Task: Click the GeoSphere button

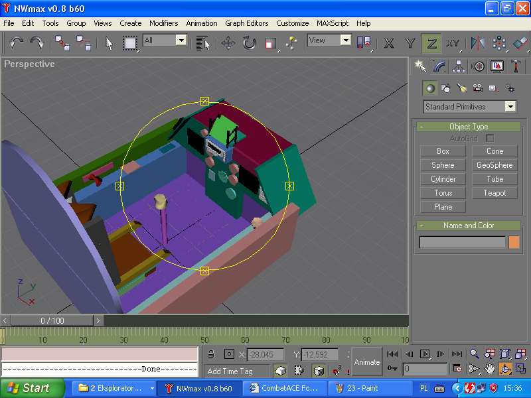Action: coord(494,165)
